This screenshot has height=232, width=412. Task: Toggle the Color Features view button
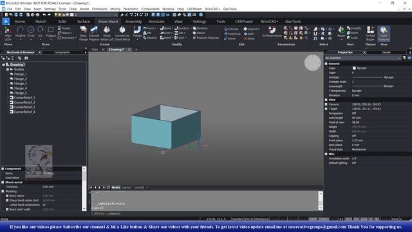point(384,34)
